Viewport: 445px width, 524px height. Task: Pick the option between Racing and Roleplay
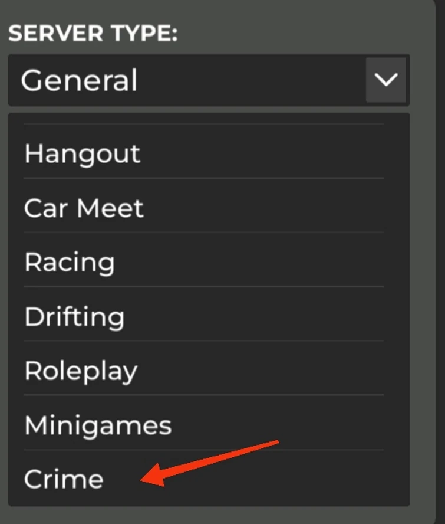pos(74,316)
